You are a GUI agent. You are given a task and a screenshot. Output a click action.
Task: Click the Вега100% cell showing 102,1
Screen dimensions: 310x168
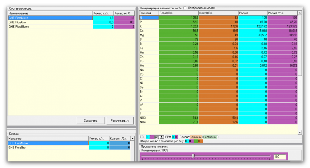point(179,26)
